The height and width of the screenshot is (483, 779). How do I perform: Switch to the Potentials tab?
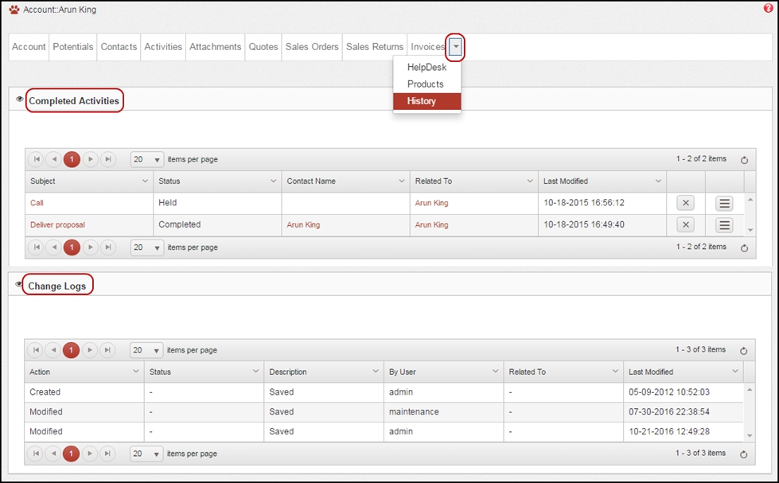[73, 47]
